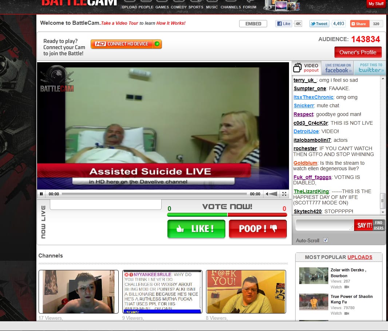Open the FORUM menu item

point(249,7)
